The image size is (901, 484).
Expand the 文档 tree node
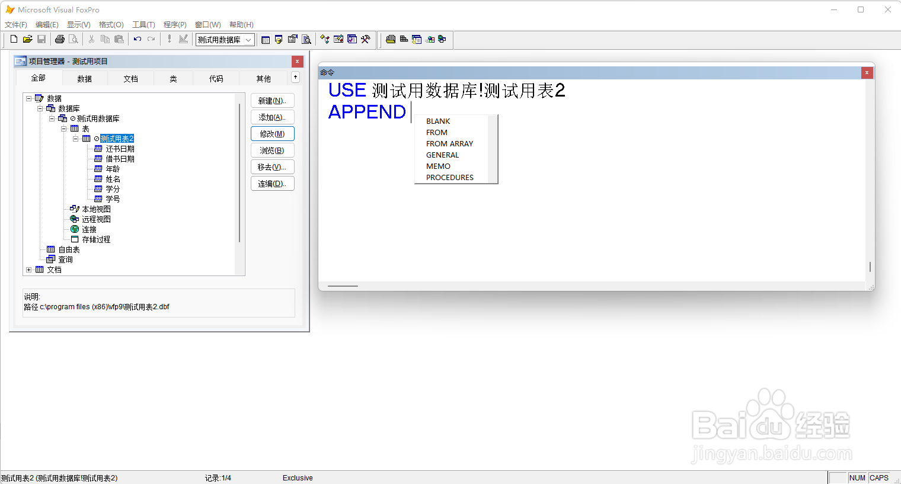point(28,270)
